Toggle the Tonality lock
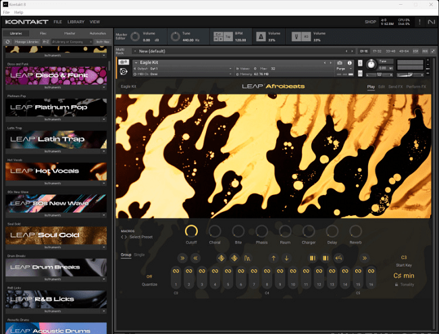The image size is (439, 334). pos(396,284)
